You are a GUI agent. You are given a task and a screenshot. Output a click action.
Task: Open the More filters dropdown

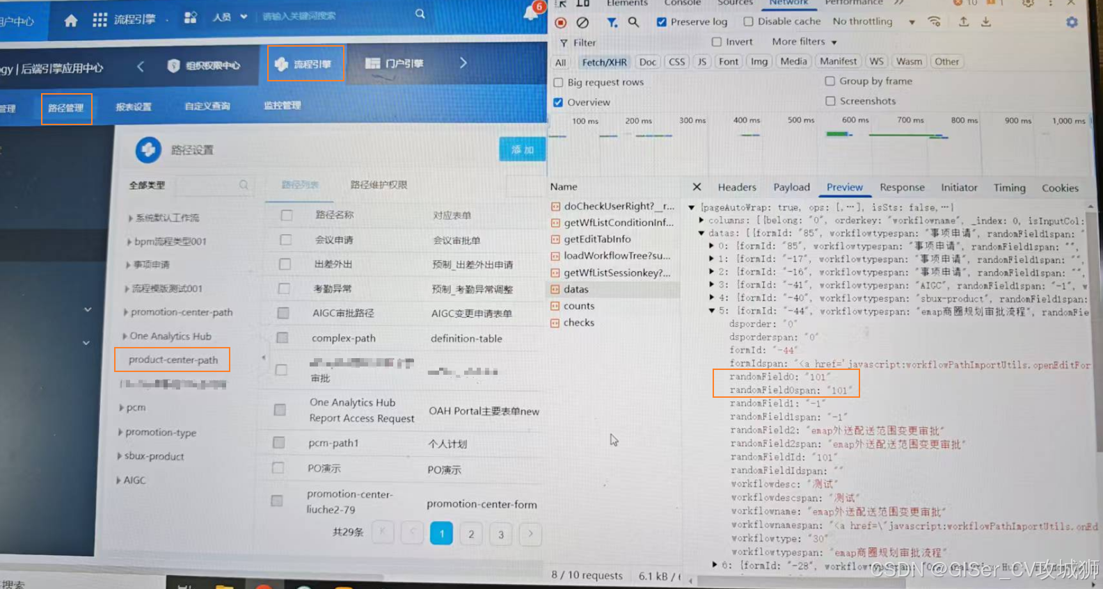804,42
